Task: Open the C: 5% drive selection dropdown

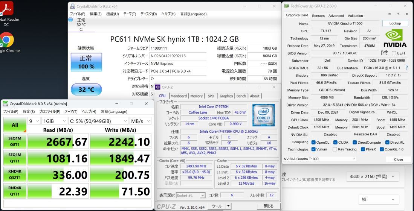Action: (98, 121)
